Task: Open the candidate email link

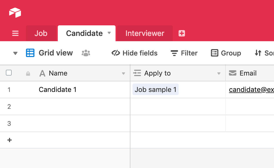Action: click(251, 90)
